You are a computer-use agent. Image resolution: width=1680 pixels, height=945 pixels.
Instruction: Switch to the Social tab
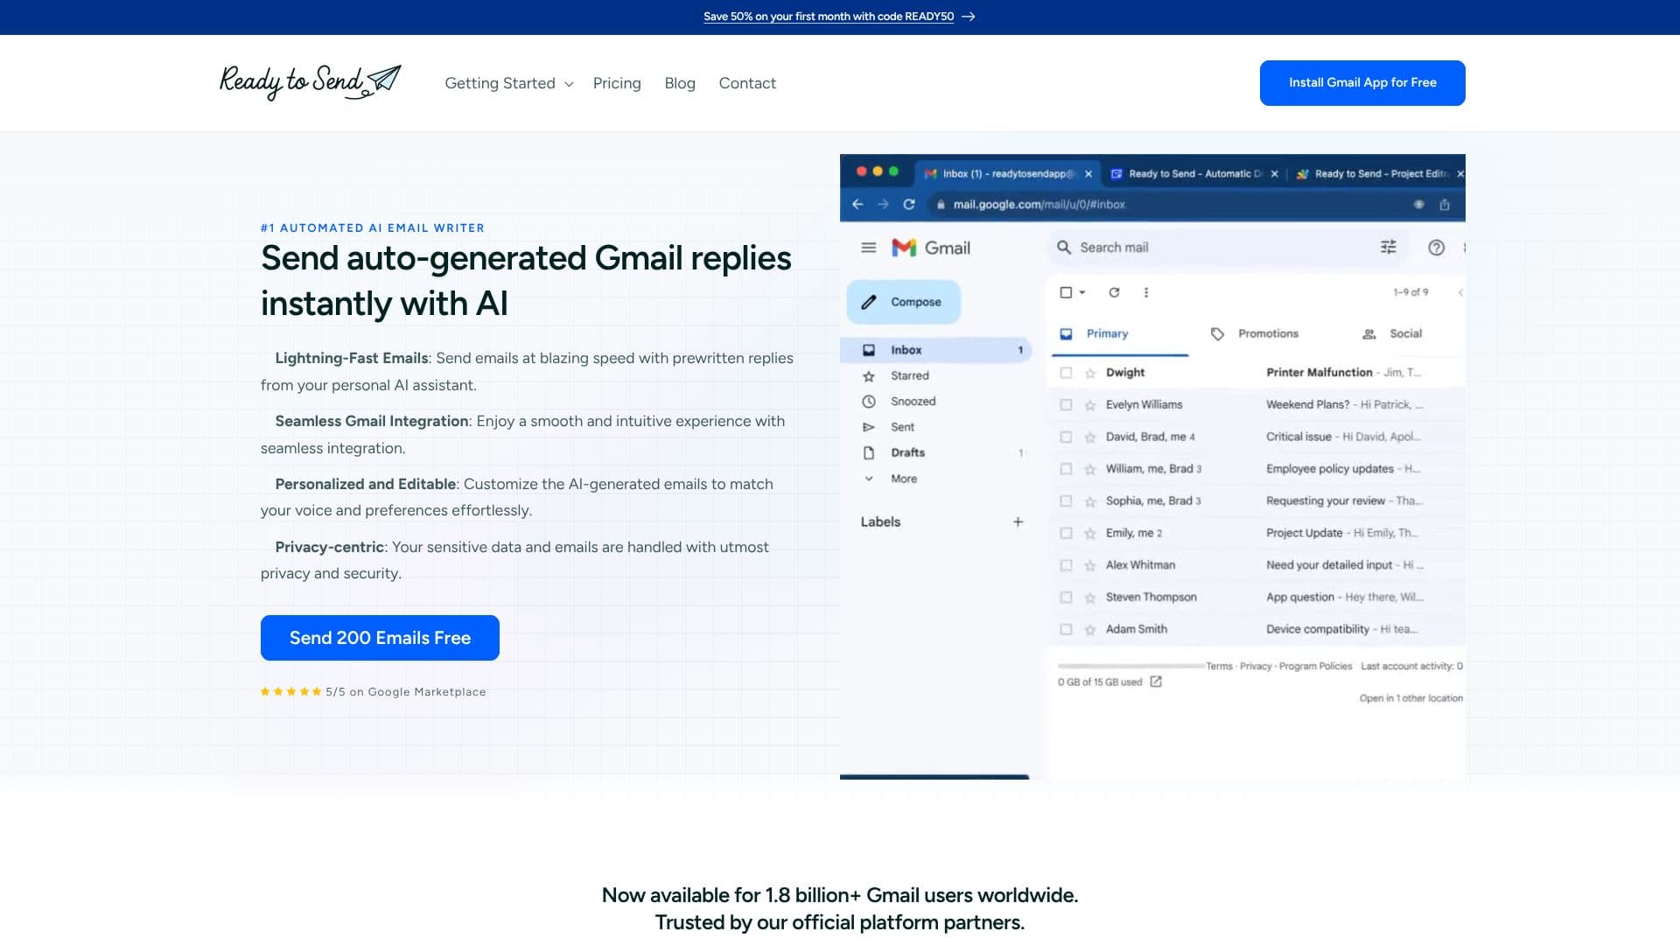1392,333
